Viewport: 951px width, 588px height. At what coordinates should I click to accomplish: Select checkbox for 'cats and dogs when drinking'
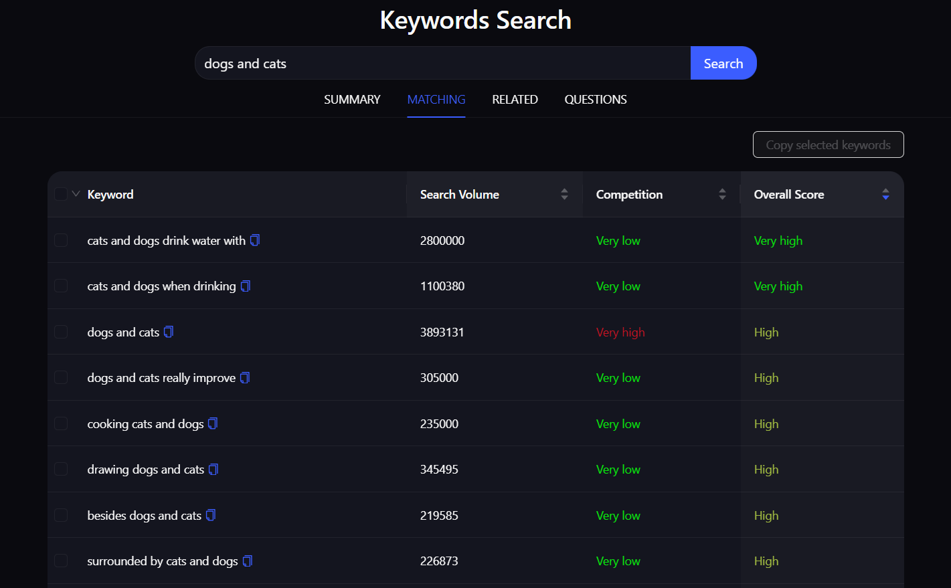(x=61, y=286)
